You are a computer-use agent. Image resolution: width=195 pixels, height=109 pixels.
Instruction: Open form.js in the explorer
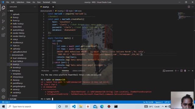(16, 18)
